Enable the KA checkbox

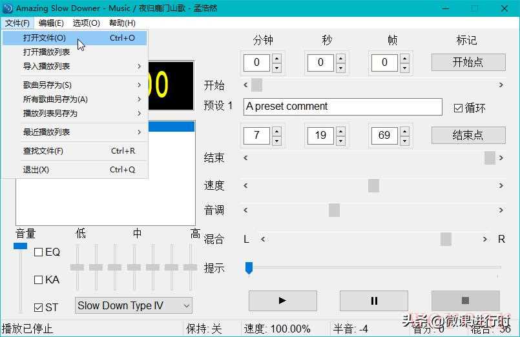[x=38, y=280]
